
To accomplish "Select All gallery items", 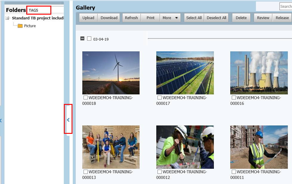I will click(194, 18).
